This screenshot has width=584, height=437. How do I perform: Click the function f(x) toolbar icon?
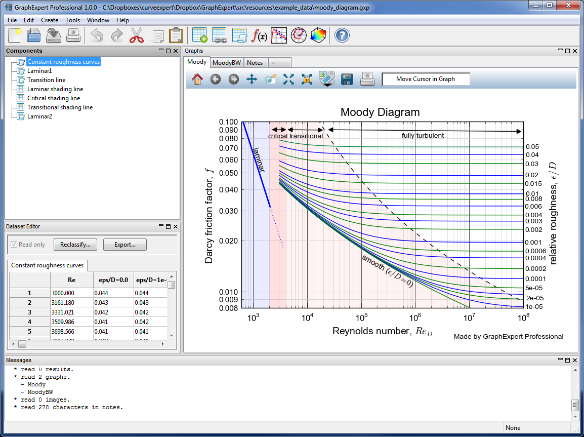tap(259, 35)
